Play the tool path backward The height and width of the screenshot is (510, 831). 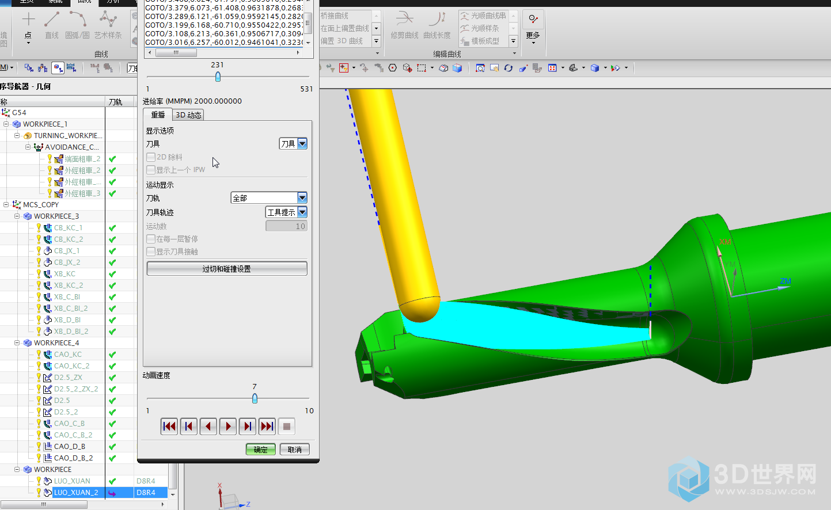pyautogui.click(x=208, y=427)
